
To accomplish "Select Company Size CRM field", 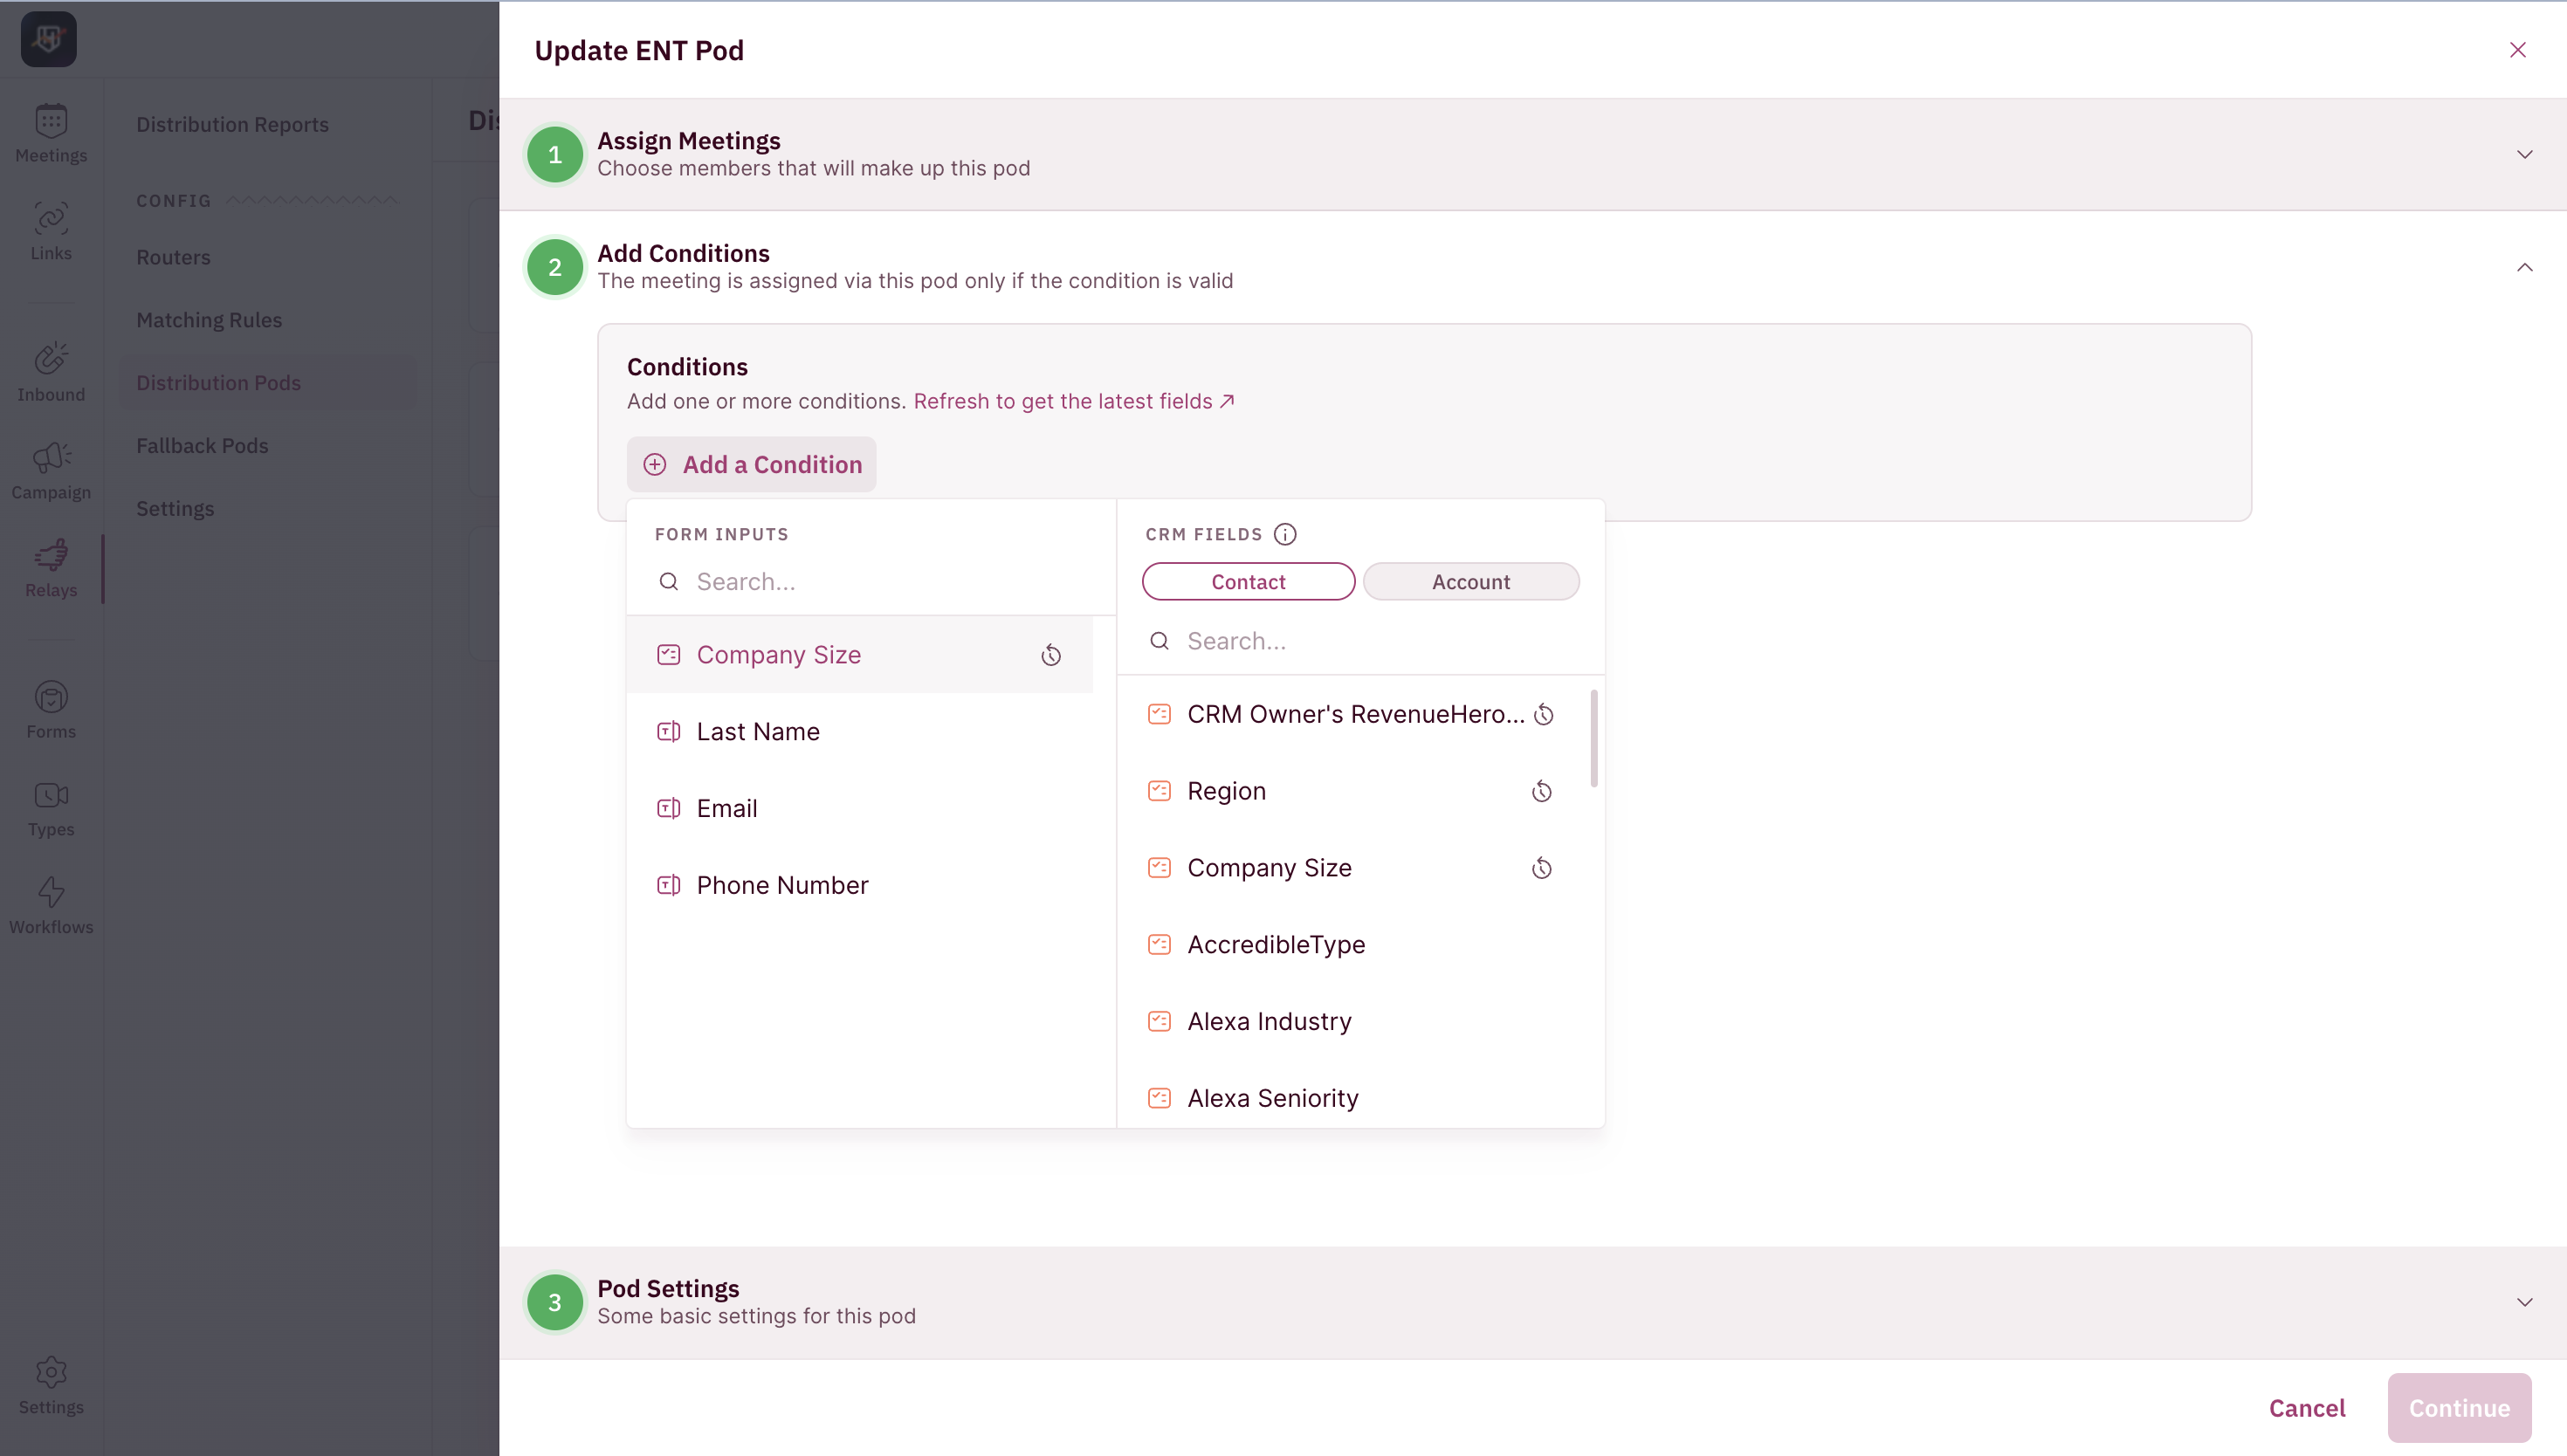I will point(1352,868).
